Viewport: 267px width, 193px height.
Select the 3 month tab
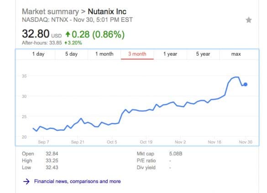point(137,54)
